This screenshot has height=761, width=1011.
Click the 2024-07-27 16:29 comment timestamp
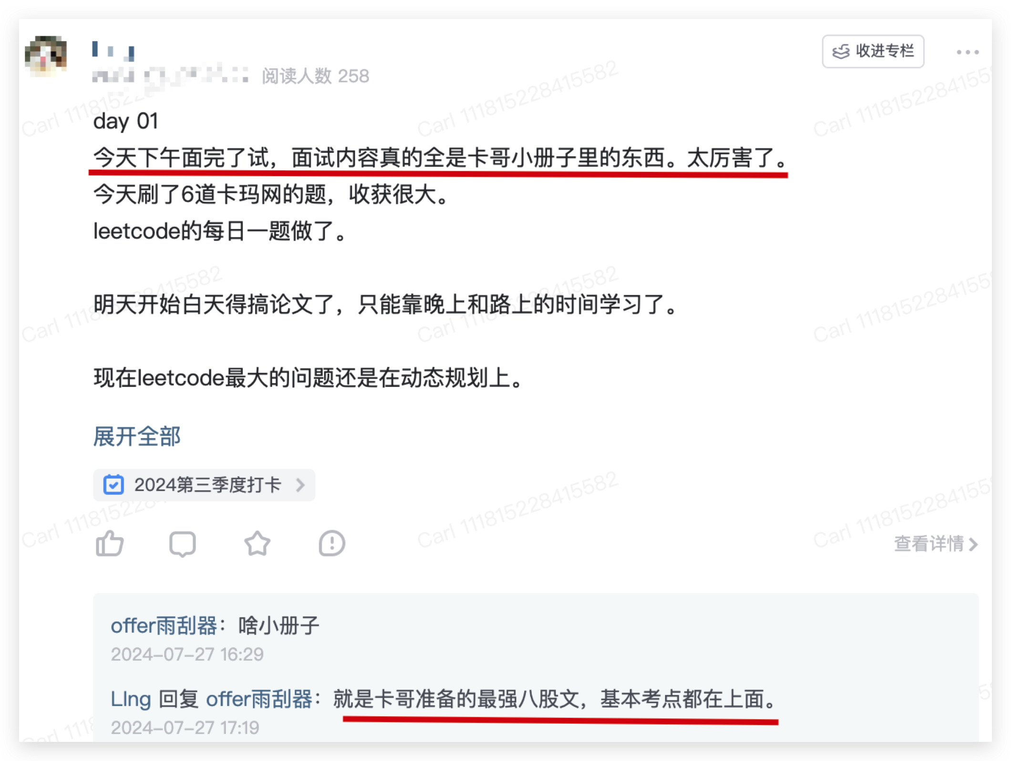tap(187, 654)
